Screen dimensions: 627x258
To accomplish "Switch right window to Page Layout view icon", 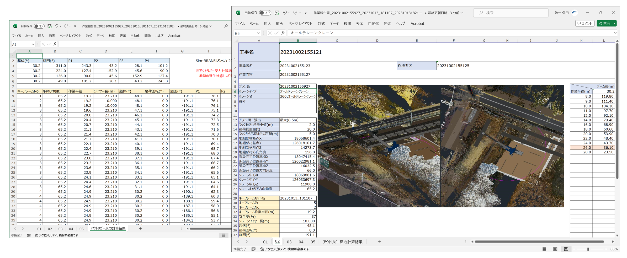I will click(x=555, y=249).
